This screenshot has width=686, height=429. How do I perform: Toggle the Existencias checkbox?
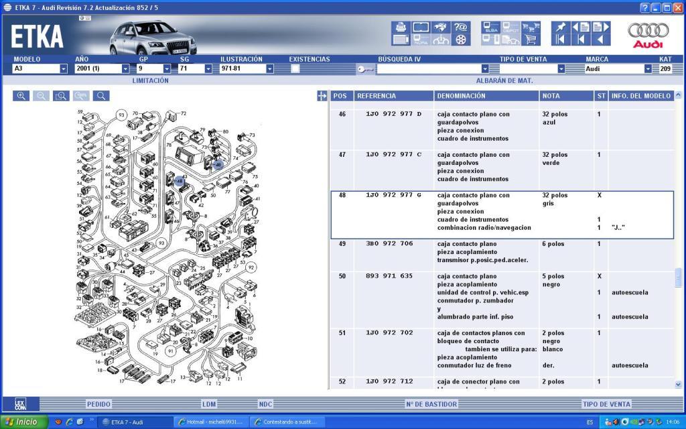pyautogui.click(x=295, y=69)
